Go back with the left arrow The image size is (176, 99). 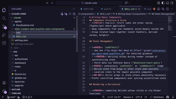click(47, 3)
